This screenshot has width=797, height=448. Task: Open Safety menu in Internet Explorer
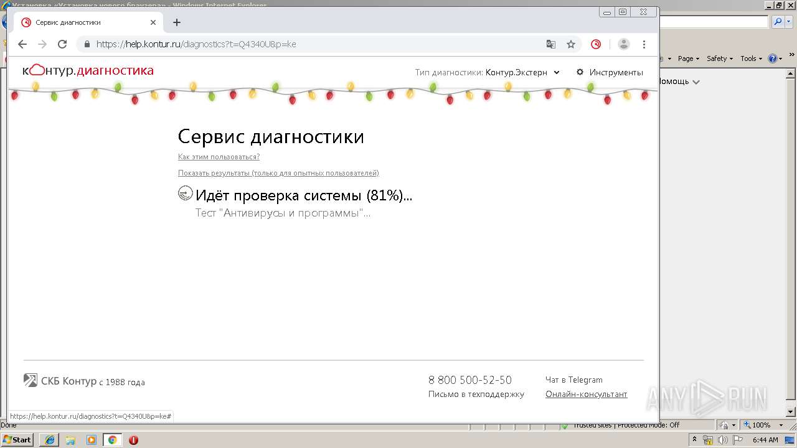720,58
